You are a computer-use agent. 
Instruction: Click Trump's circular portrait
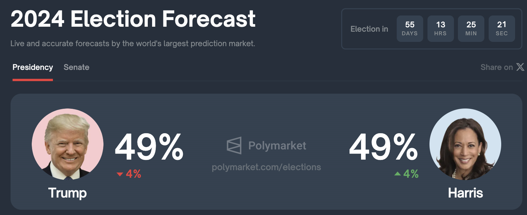point(67,144)
